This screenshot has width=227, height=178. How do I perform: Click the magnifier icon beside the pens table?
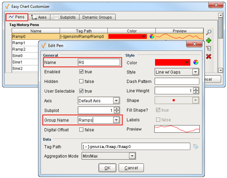click(x=209, y=32)
